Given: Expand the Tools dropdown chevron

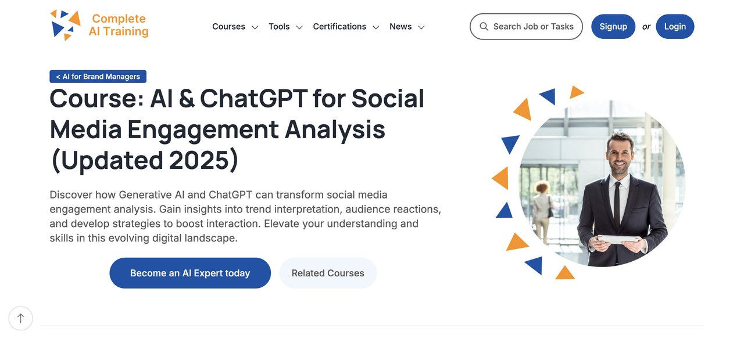Looking at the screenshot, I should (x=299, y=27).
